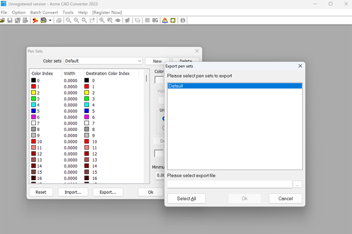Click the Save floppy disk icon
This screenshot has height=234, width=352.
[x=10, y=20]
